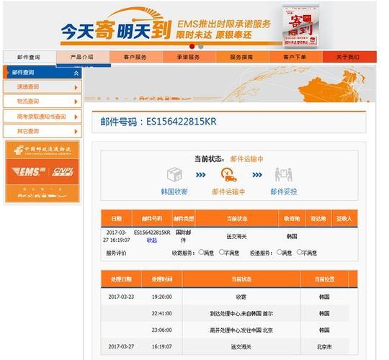Open the 产品介绍 menu tab
The image size is (389, 360).
(x=82, y=57)
